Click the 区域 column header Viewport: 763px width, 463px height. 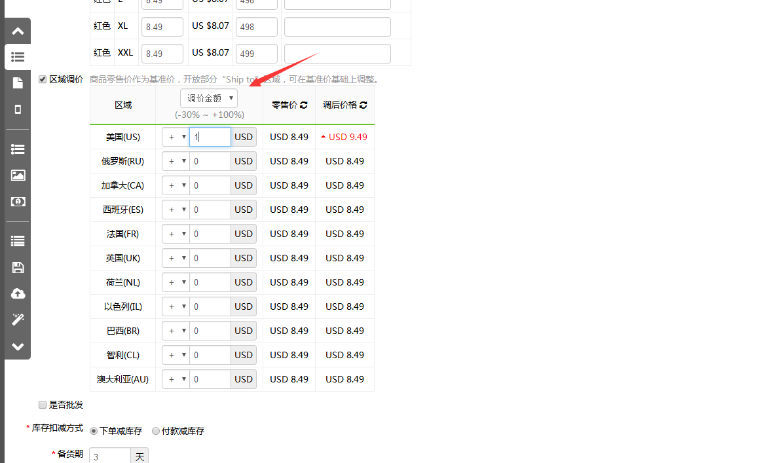tap(123, 105)
